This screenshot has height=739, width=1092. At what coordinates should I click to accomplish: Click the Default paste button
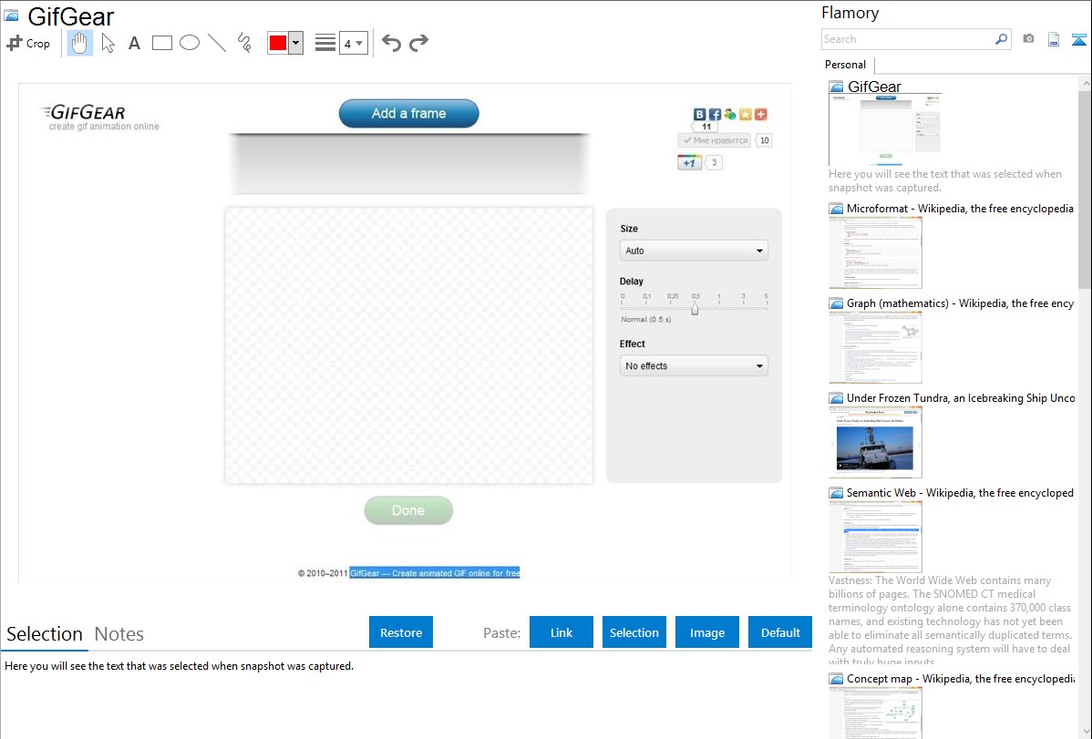(x=780, y=632)
